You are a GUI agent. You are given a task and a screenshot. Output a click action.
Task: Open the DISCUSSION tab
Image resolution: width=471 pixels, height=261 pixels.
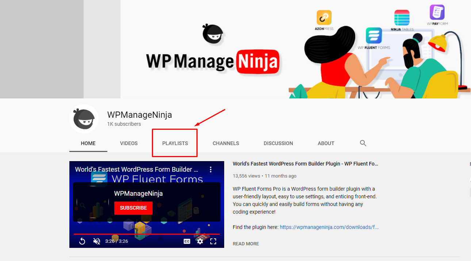[x=278, y=143]
